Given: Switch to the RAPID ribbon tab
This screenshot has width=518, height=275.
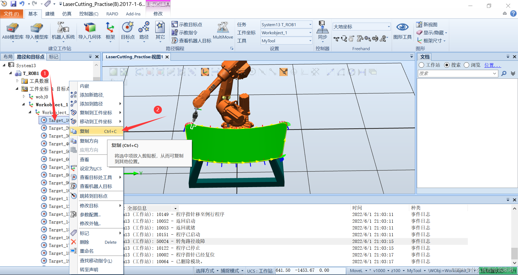Looking at the screenshot, I should pos(112,14).
